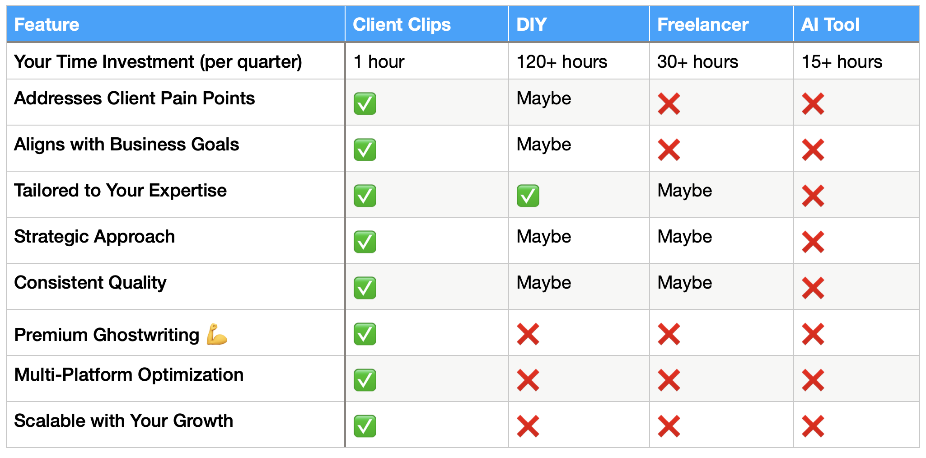Click the flexed bicep emoji beside Premium Ghostwriting
The height and width of the screenshot is (458, 926).
[x=217, y=334]
